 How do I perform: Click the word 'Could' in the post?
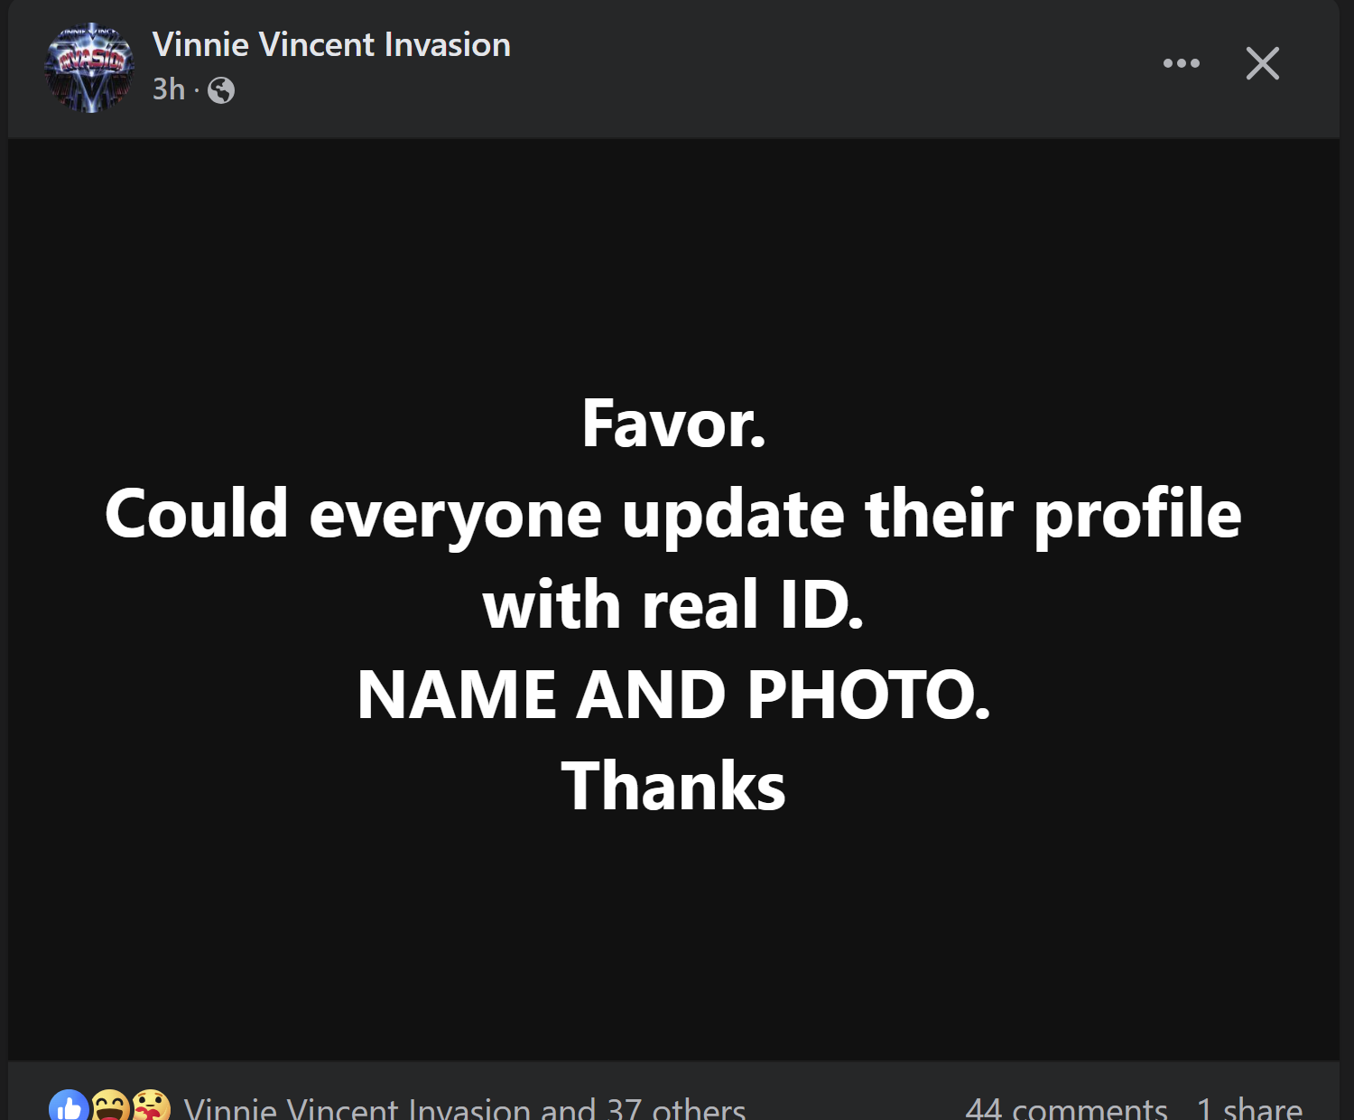point(196,514)
